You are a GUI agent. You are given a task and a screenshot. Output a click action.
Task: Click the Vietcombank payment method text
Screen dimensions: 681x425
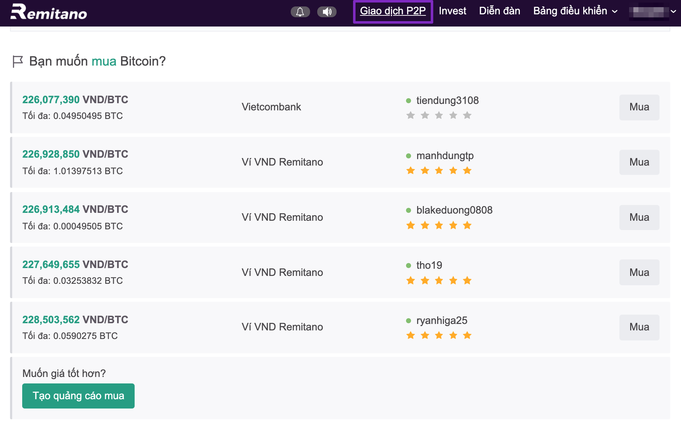[x=271, y=107]
